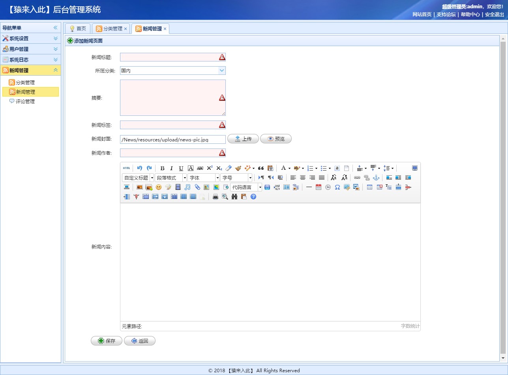Image resolution: width=508 pixels, height=375 pixels.
Task: Switch editor to HTML source mode
Action: point(127,168)
